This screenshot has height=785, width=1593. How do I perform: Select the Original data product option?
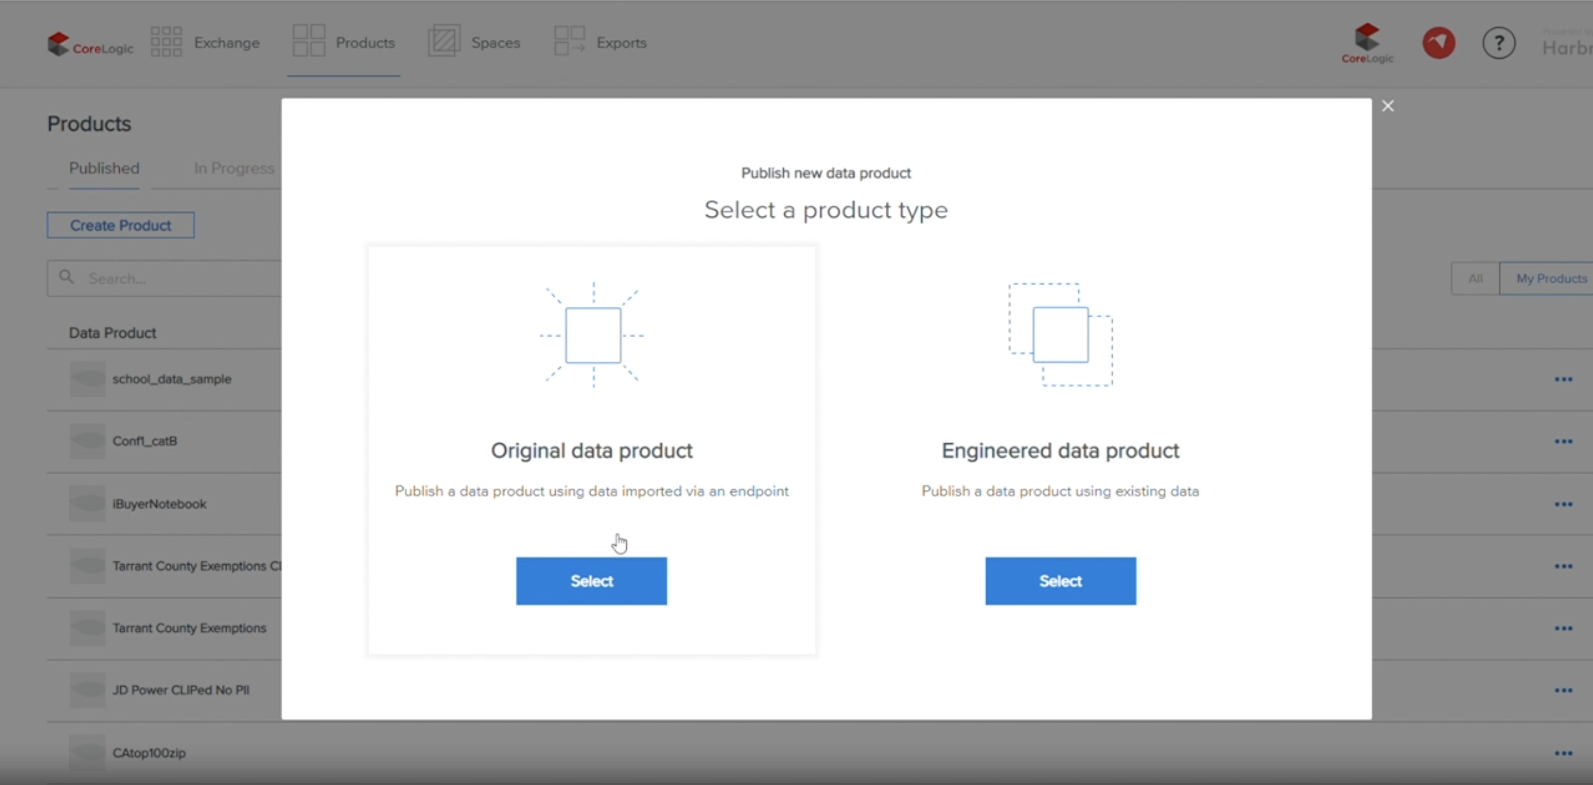[591, 581]
